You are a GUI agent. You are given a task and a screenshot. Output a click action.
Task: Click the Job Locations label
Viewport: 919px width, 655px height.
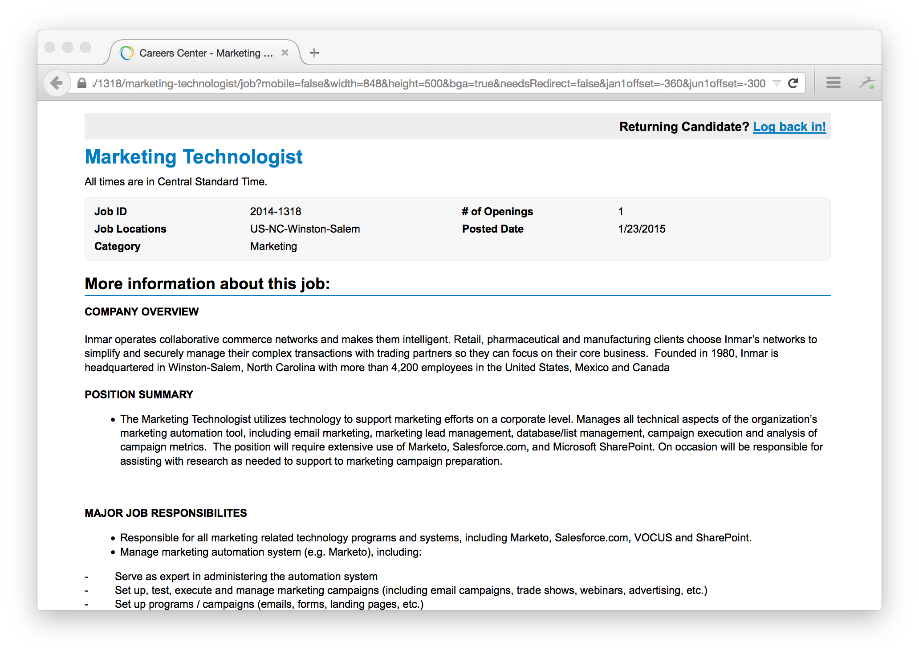click(x=130, y=229)
